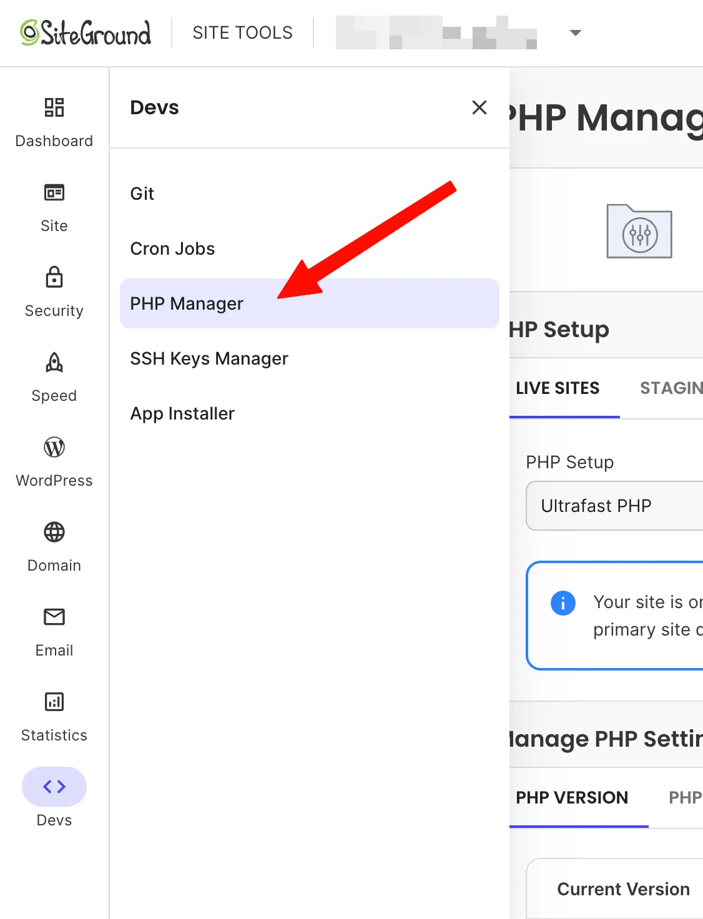The image size is (703, 919).
Task: Click the SITE TOOLS header label
Action: tap(243, 32)
